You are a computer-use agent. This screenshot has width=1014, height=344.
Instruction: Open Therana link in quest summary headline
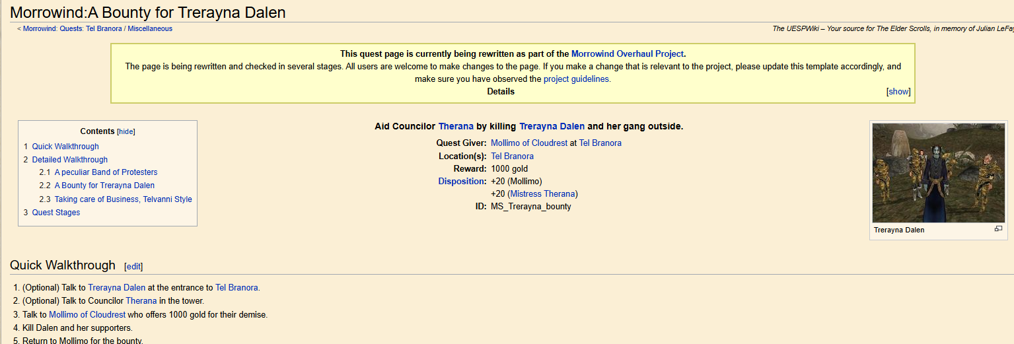pos(456,126)
